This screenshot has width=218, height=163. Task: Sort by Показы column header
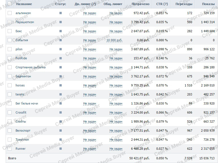[x=208, y=4]
